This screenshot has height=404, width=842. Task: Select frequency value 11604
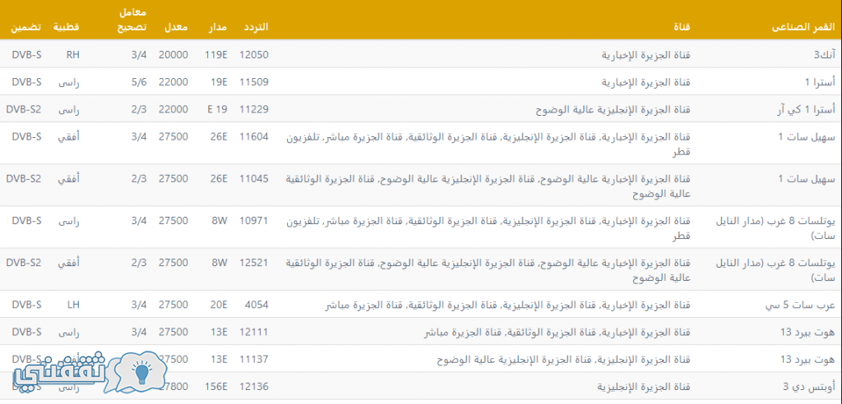[256, 136]
